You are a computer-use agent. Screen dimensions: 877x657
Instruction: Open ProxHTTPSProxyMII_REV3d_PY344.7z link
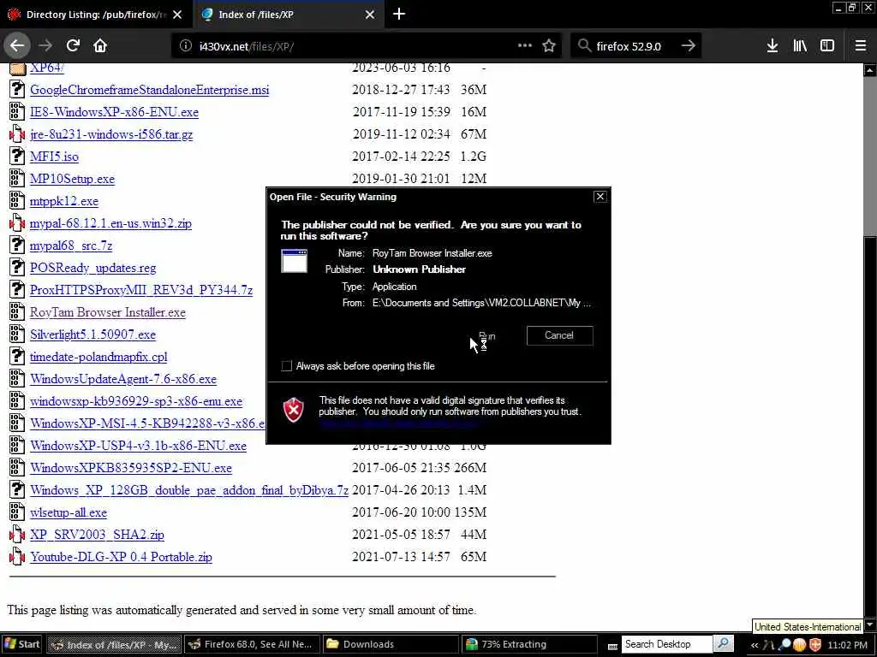tap(141, 291)
